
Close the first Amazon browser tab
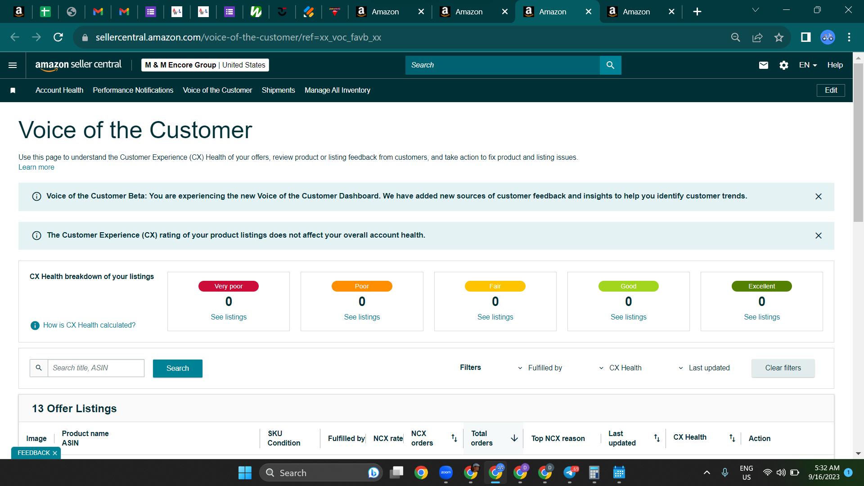(x=421, y=12)
